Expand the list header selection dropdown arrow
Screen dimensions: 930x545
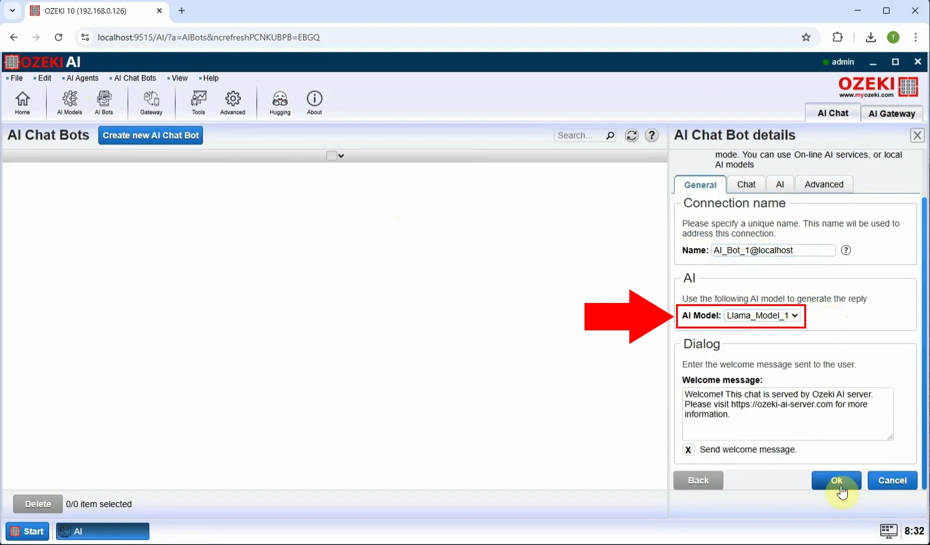(x=341, y=156)
